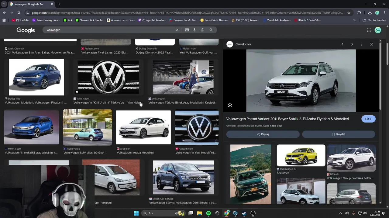Open the Daha Fazla Bilgi link

point(273,126)
